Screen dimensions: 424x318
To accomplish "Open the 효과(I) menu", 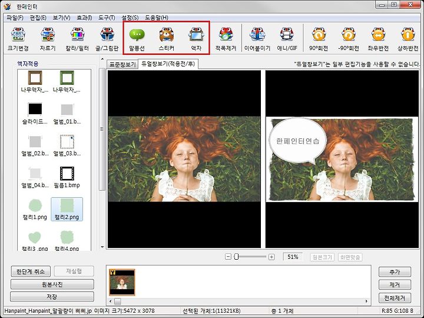I will click(x=84, y=18).
